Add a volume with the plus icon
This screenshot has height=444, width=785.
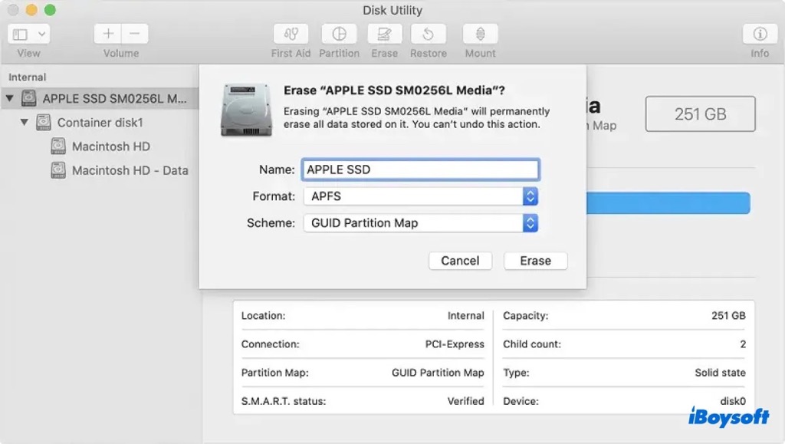107,33
